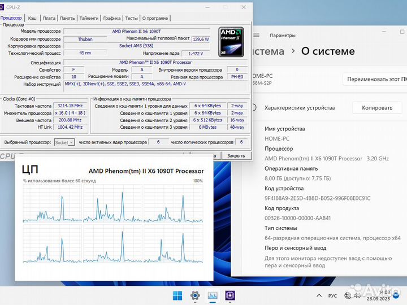Open the О программе tab in CPU-Z
Viewport: 407px width, 305px height.
point(155,18)
